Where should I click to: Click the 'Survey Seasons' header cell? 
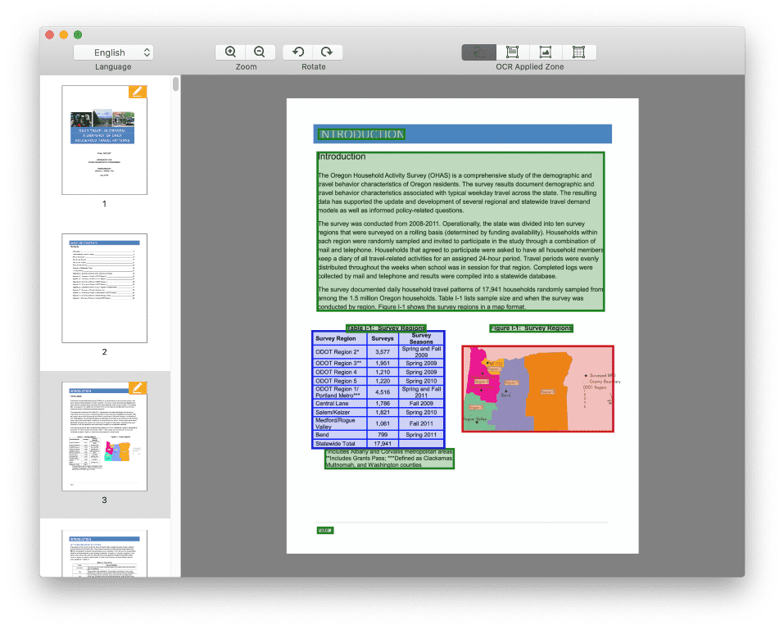[x=421, y=338]
